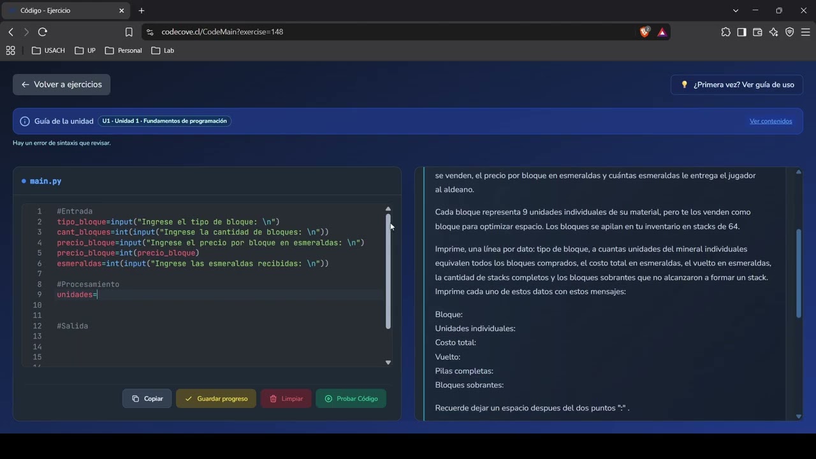Click the Guardar progreso button
Screen dimensions: 816x459
pos(216,398)
